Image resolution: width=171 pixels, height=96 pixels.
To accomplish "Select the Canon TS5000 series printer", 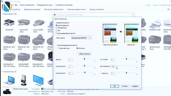I will click(x=38, y=23).
